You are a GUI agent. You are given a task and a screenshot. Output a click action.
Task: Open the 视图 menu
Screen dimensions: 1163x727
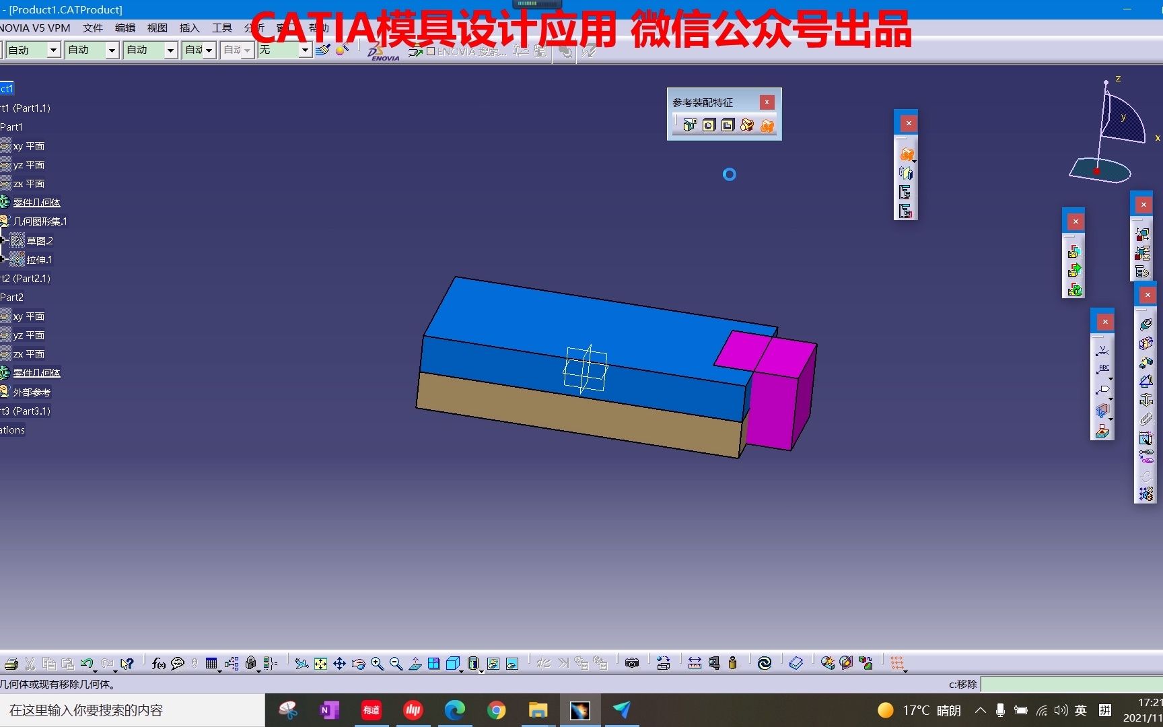click(157, 28)
